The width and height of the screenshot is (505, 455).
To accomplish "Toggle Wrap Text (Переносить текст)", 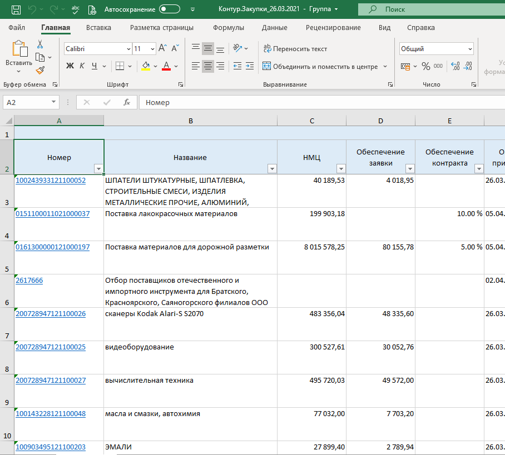I will point(295,48).
